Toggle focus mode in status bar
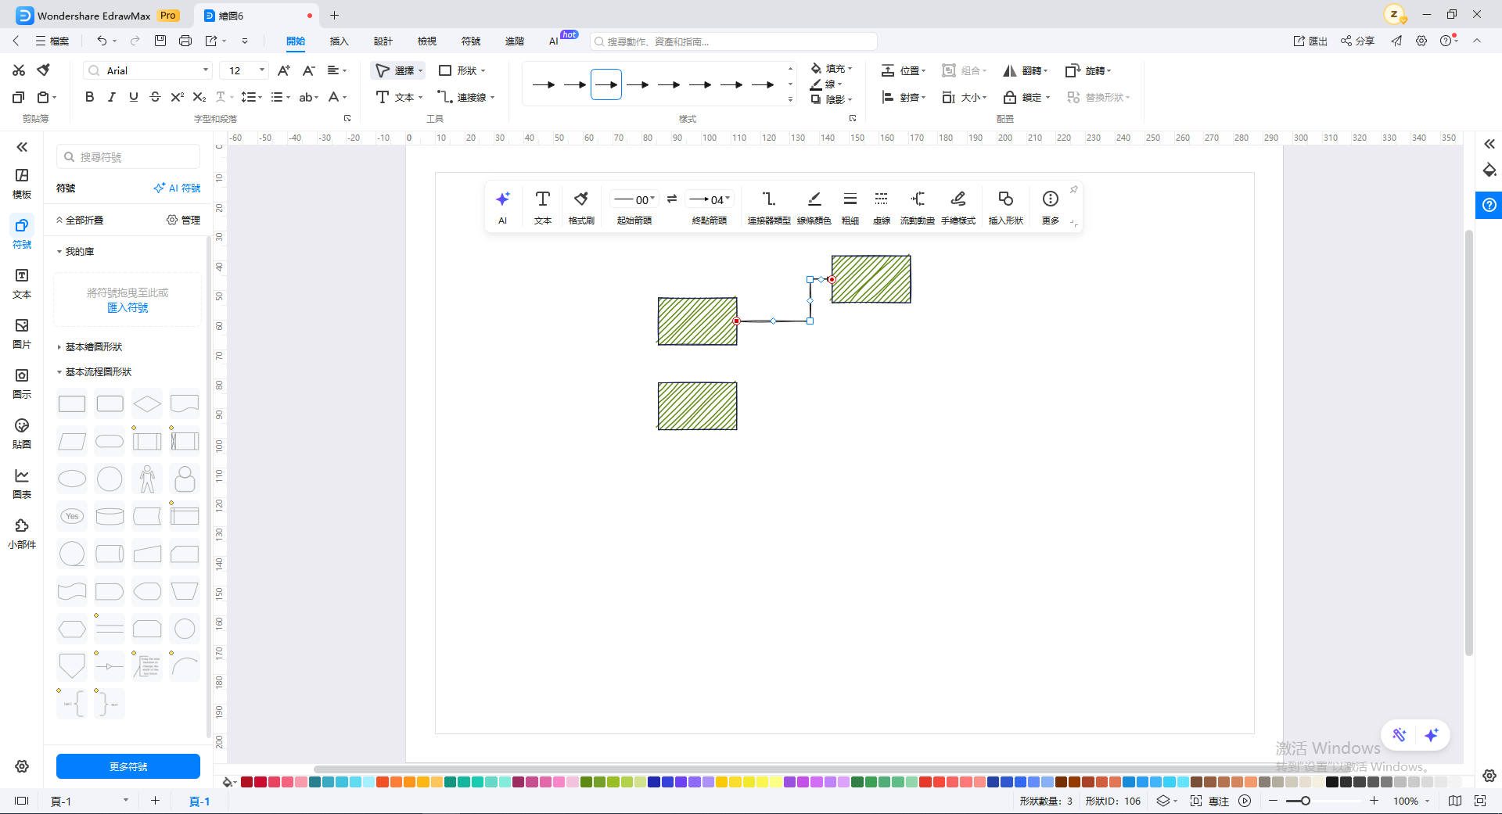This screenshot has width=1502, height=814. click(x=1210, y=801)
